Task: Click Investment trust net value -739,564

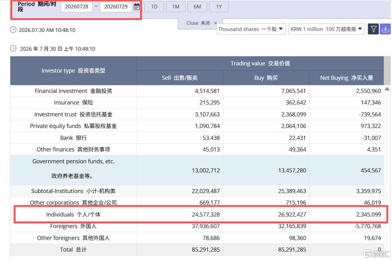Action: point(370,114)
